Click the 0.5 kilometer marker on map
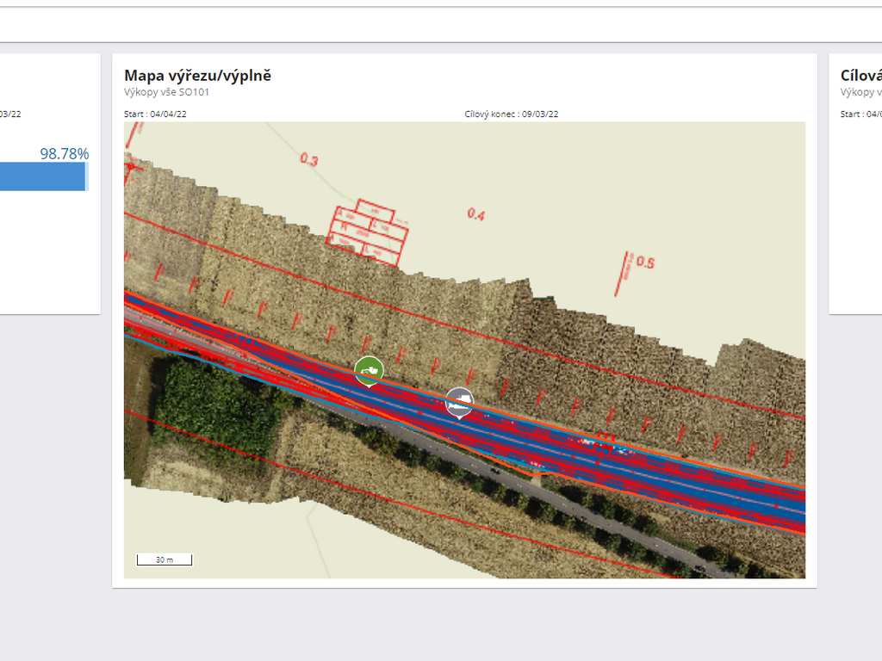Image resolution: width=882 pixels, height=661 pixels. click(x=644, y=262)
